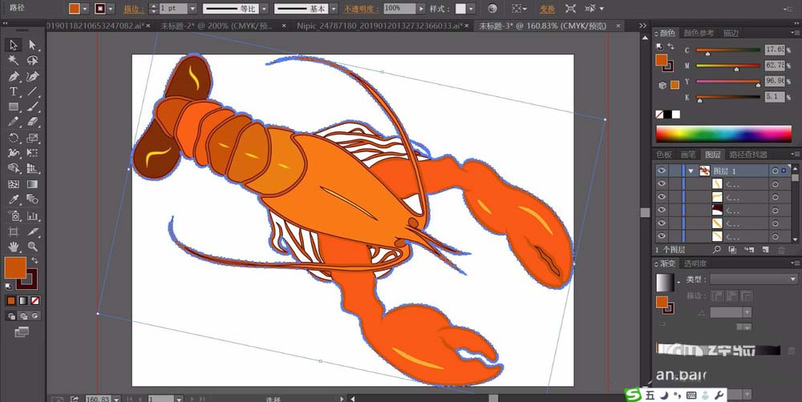
Task: Select the Symbol Sprayer tool
Action: coord(14,215)
